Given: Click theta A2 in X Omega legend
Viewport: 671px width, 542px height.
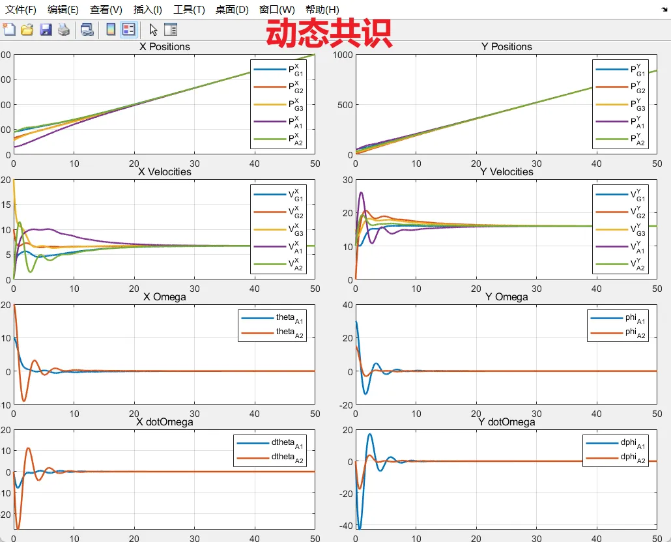Looking at the screenshot, I should coord(272,332).
